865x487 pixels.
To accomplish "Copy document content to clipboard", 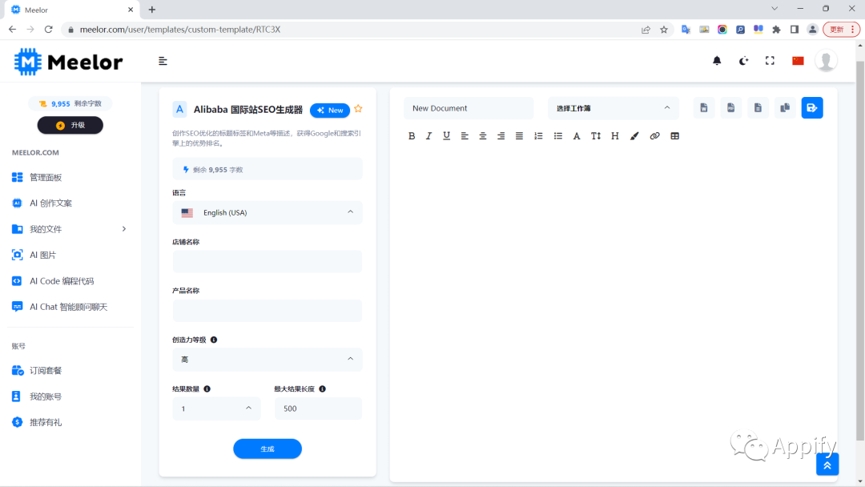I will pos(785,108).
